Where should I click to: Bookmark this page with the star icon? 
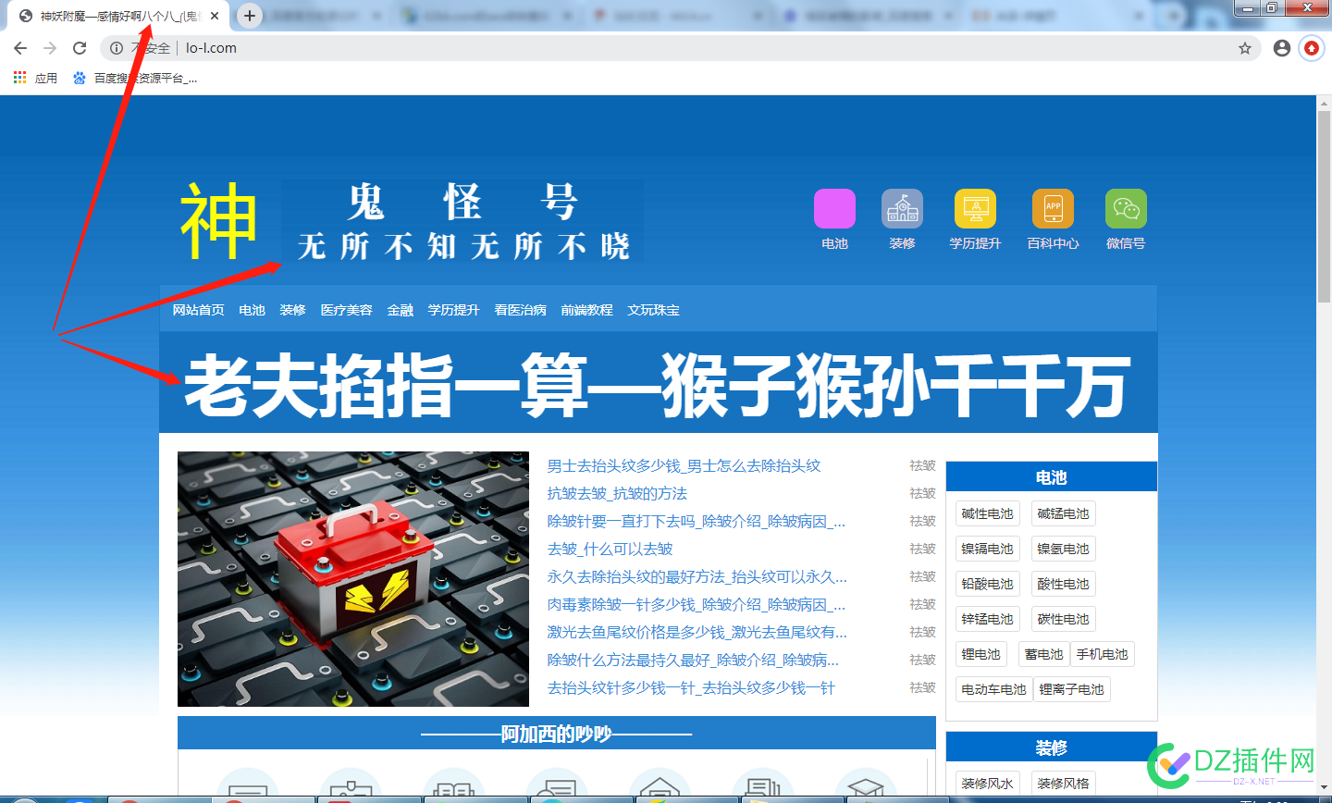point(1245,48)
